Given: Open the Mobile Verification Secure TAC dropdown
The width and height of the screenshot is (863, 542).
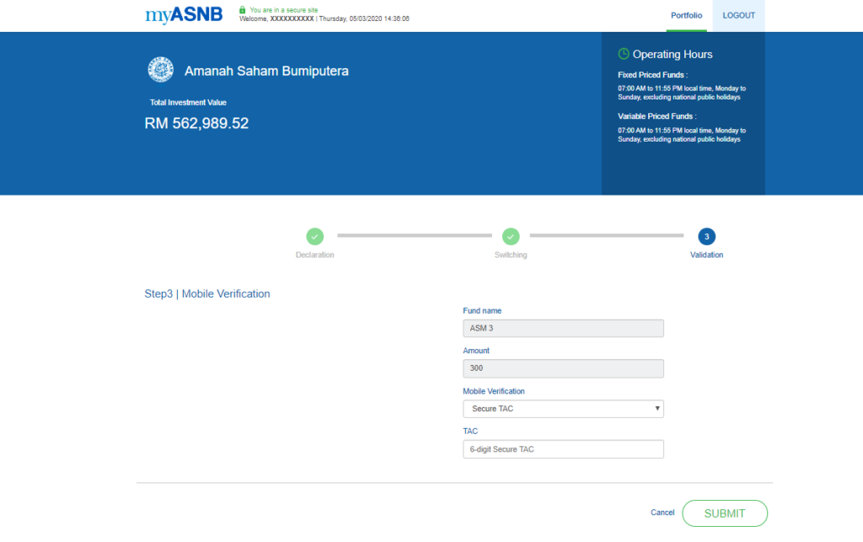Looking at the screenshot, I should coord(563,409).
